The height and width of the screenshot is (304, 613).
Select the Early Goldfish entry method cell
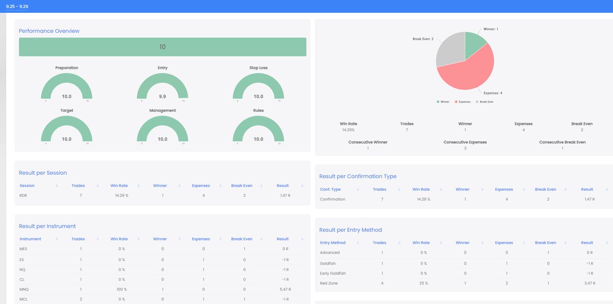click(x=333, y=273)
